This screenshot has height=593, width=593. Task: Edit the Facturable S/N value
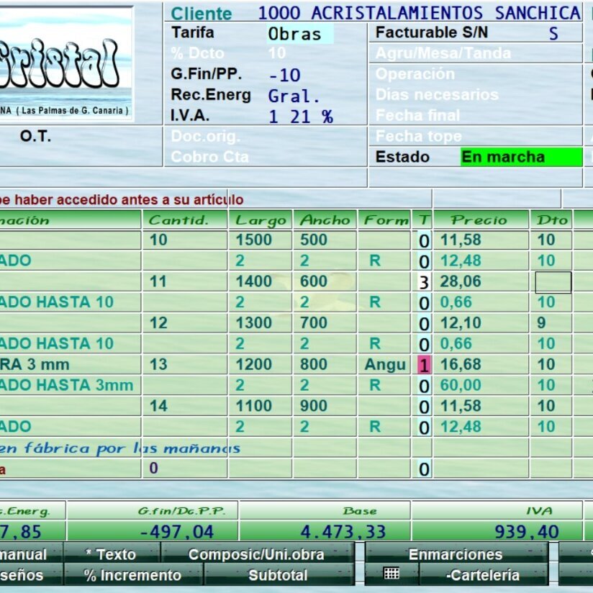tap(553, 33)
